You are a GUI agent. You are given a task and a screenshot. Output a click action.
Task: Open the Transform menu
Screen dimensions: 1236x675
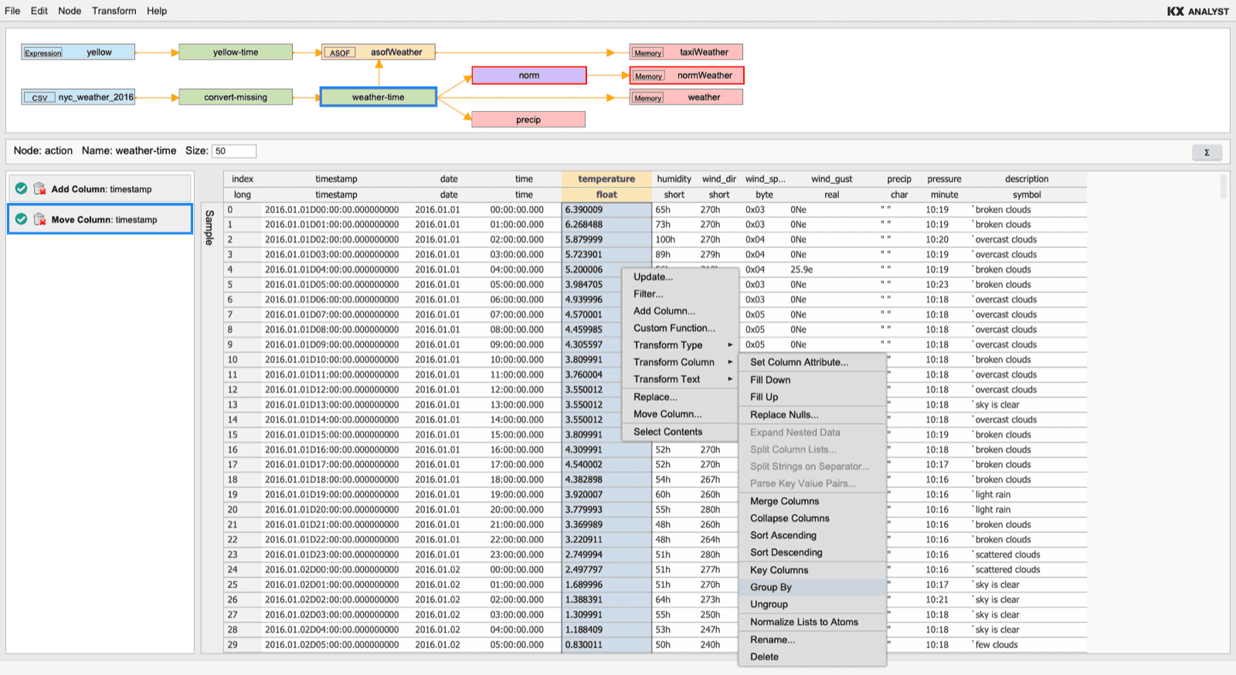(x=114, y=11)
